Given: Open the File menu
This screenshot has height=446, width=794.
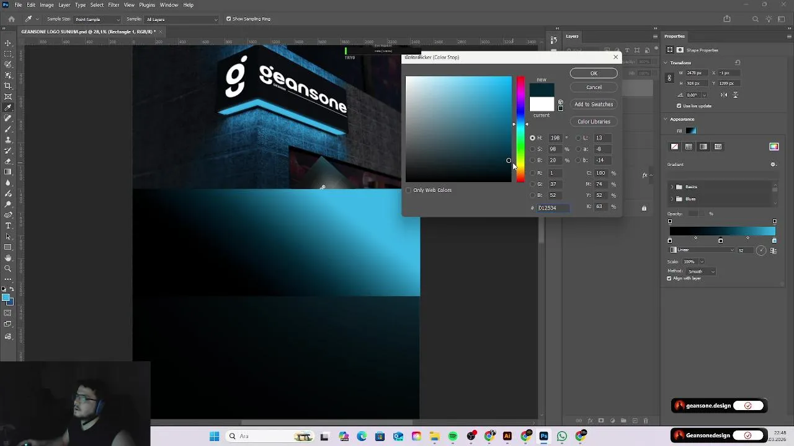Looking at the screenshot, I should click(x=18, y=5).
